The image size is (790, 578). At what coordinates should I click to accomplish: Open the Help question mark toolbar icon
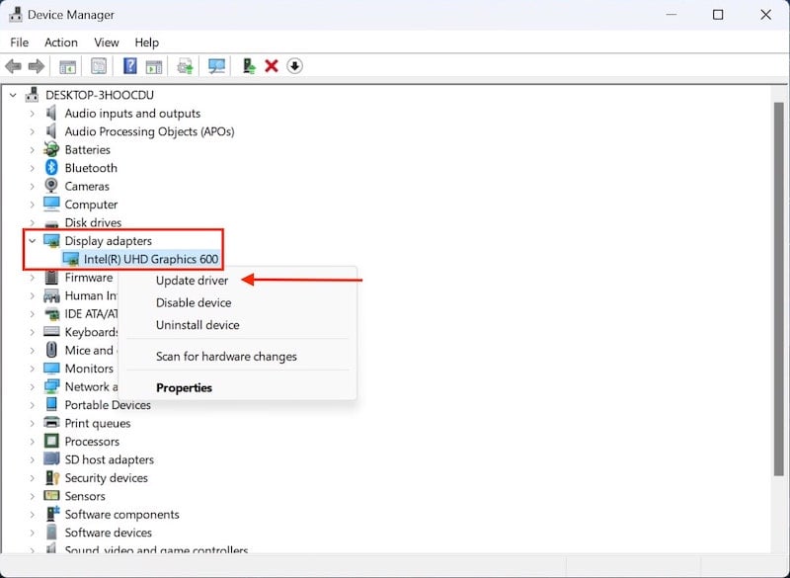pyautogui.click(x=130, y=66)
